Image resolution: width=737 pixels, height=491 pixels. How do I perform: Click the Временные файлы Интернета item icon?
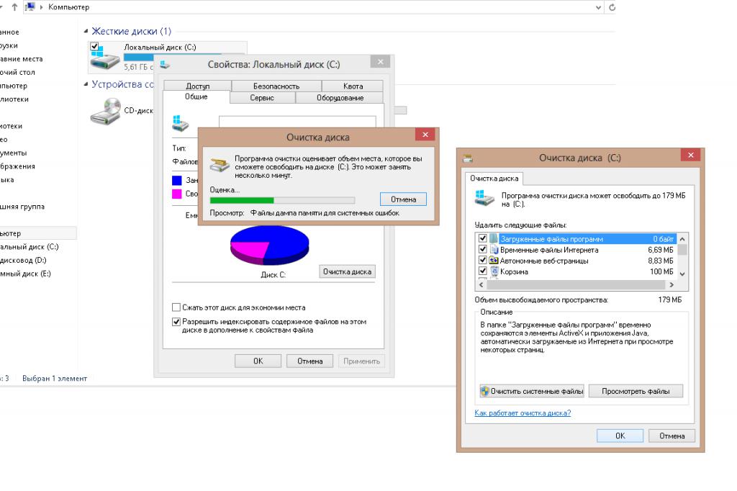click(494, 250)
